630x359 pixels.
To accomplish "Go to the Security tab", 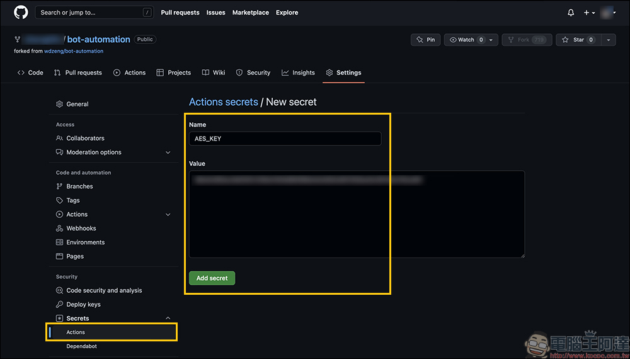I will coord(253,73).
